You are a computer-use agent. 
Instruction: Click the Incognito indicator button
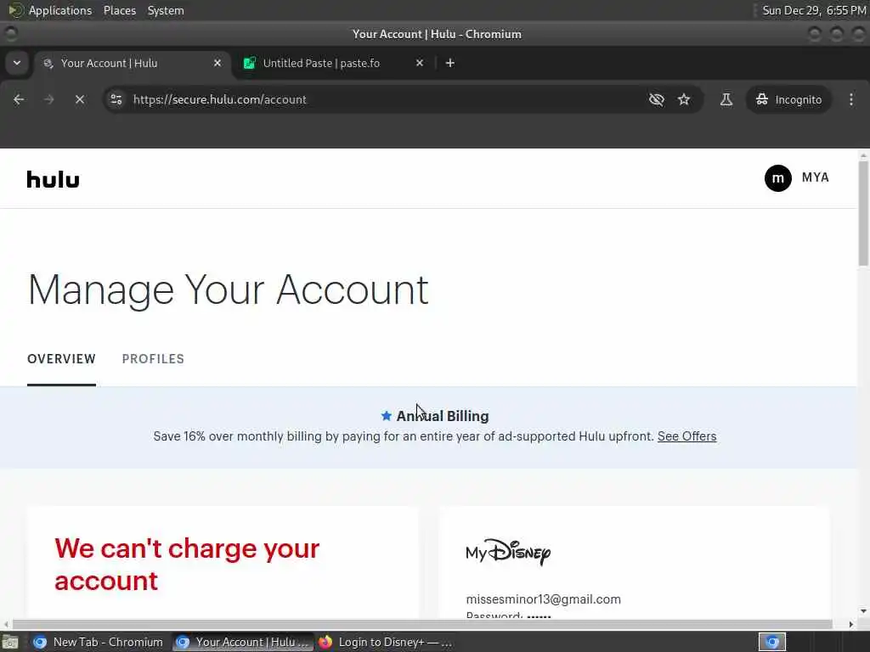(x=788, y=100)
